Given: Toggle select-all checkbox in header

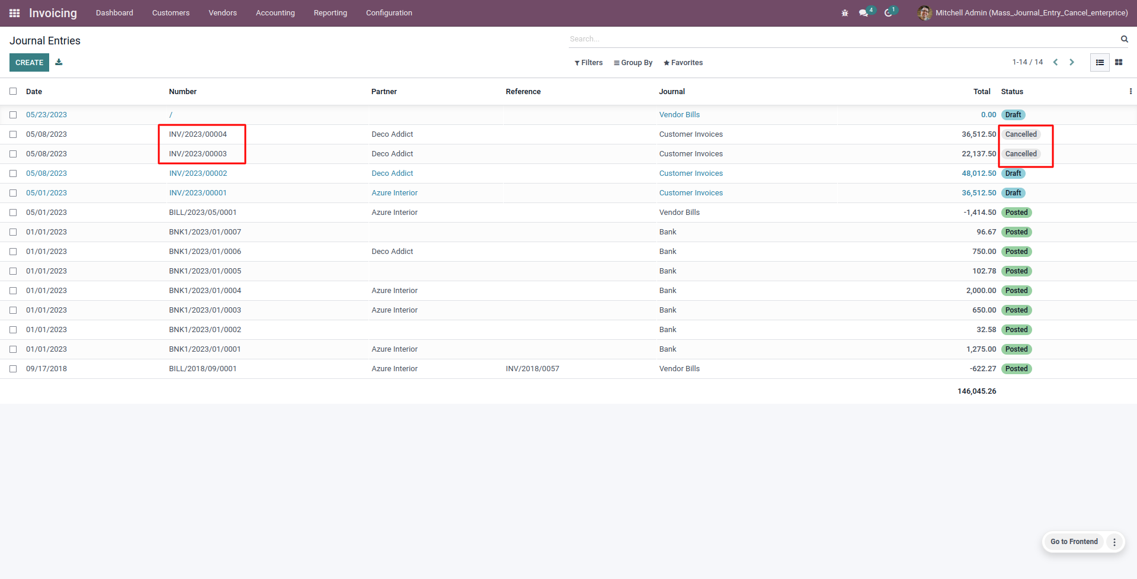Looking at the screenshot, I should pos(13,91).
